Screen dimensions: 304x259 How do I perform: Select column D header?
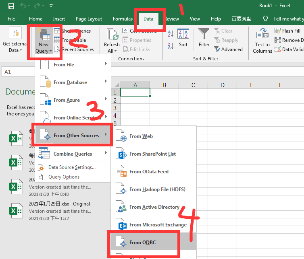click(x=223, y=85)
